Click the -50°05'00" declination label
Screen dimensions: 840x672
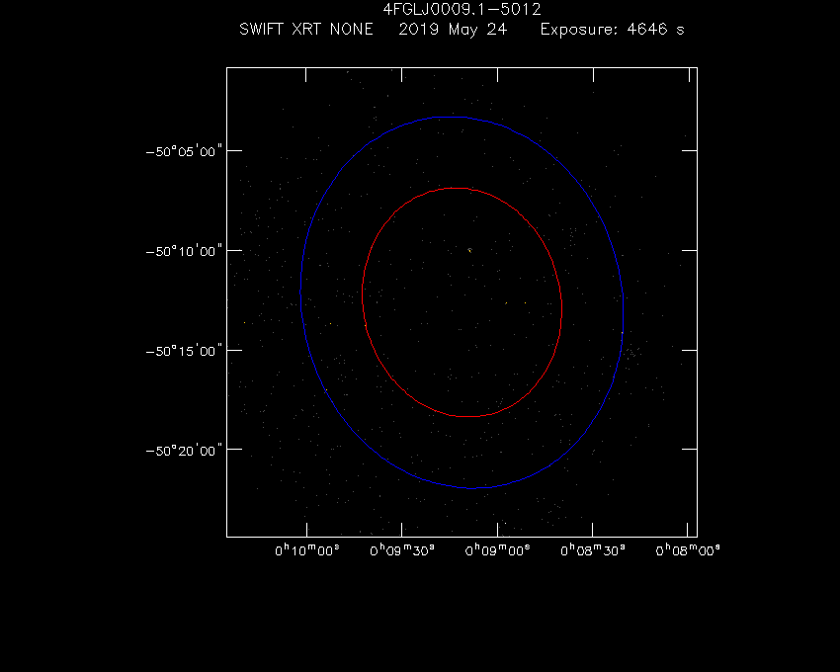pyautogui.click(x=184, y=151)
